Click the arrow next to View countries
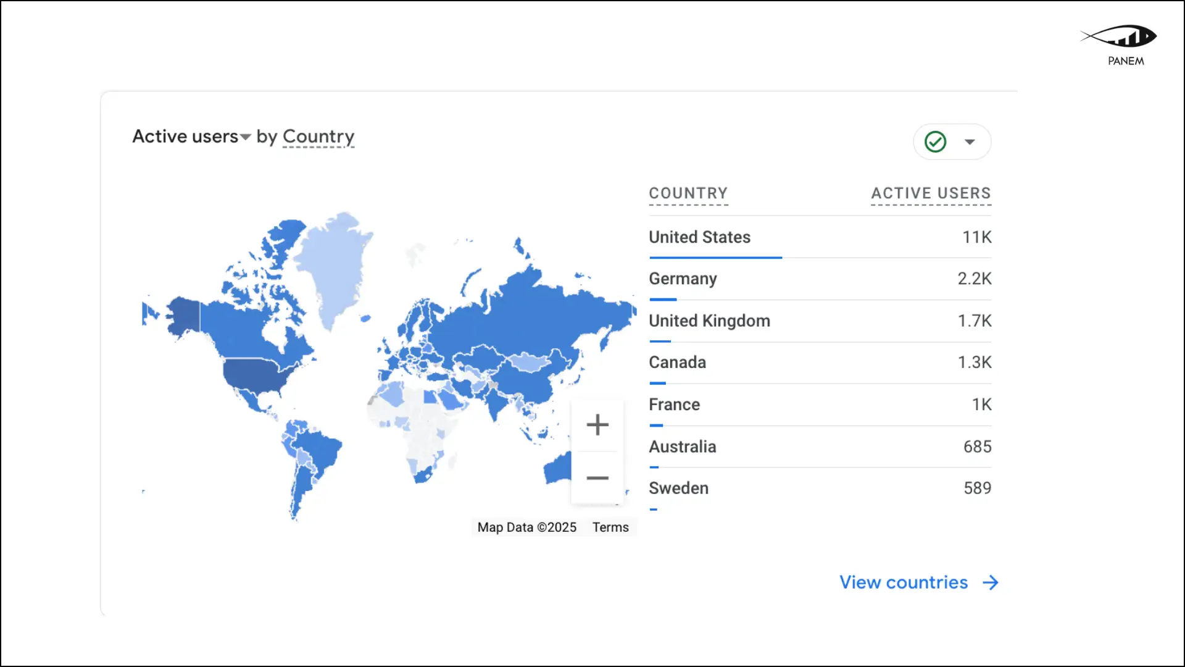Screen dimensions: 1185x667 (991, 582)
